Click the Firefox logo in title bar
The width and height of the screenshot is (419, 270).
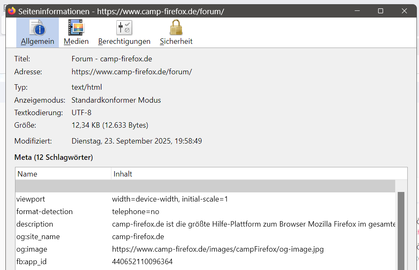point(12,11)
